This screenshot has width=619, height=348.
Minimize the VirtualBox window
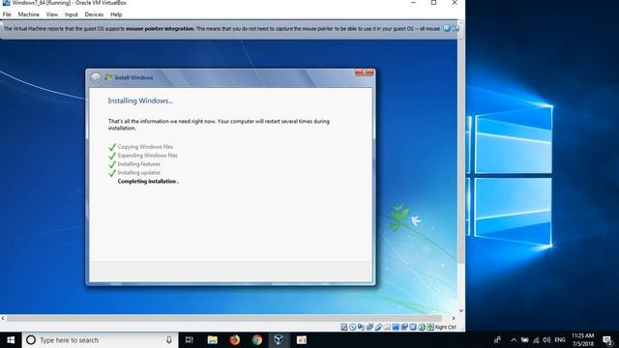coord(413,3)
